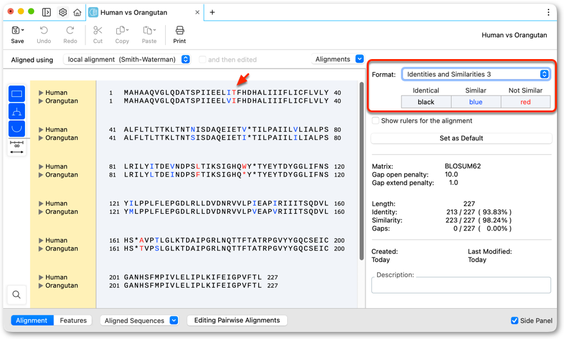Expand Orangutan row at position 161
The width and height of the screenshot is (564, 339).
point(41,248)
